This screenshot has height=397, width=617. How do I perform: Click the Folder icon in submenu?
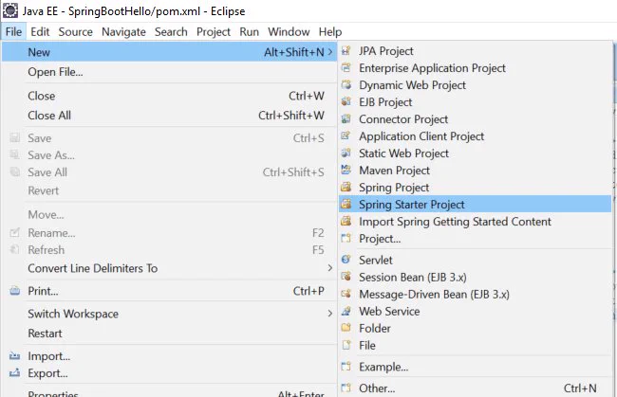tap(346, 328)
